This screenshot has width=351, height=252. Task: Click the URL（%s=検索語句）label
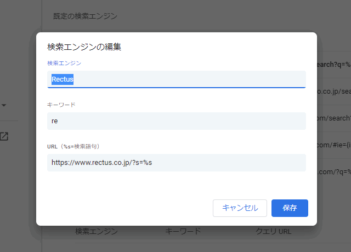(73, 146)
